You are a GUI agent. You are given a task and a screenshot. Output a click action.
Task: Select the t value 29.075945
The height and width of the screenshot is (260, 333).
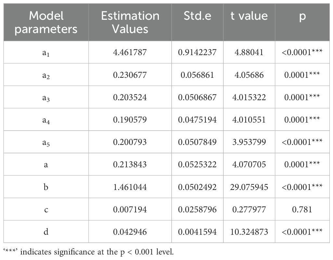(249, 187)
